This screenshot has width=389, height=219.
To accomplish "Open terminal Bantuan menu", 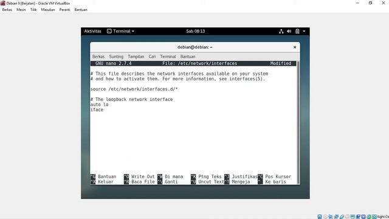I will [188, 57].
